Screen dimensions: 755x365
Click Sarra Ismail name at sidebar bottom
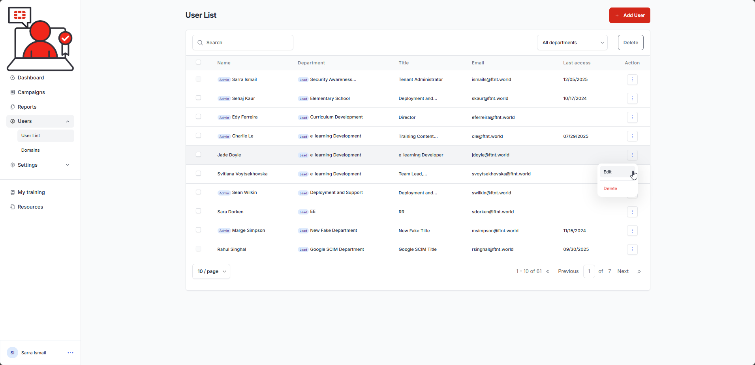click(x=34, y=353)
